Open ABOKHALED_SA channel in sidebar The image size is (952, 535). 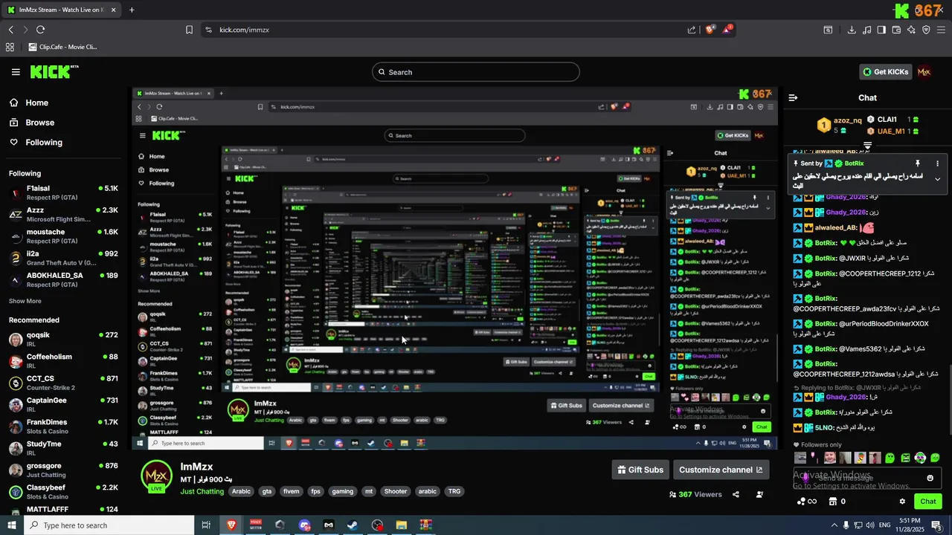63,279
